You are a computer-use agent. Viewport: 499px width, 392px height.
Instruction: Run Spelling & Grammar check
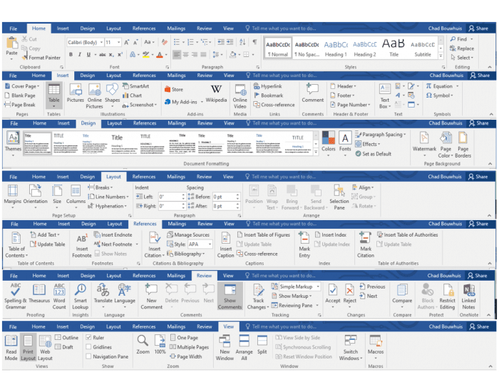15,296
